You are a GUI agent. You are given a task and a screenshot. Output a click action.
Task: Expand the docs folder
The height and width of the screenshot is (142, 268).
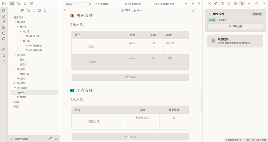coord(12,102)
